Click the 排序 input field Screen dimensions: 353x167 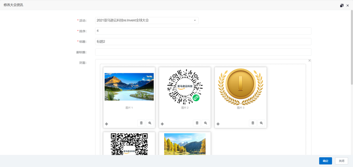click(x=203, y=31)
